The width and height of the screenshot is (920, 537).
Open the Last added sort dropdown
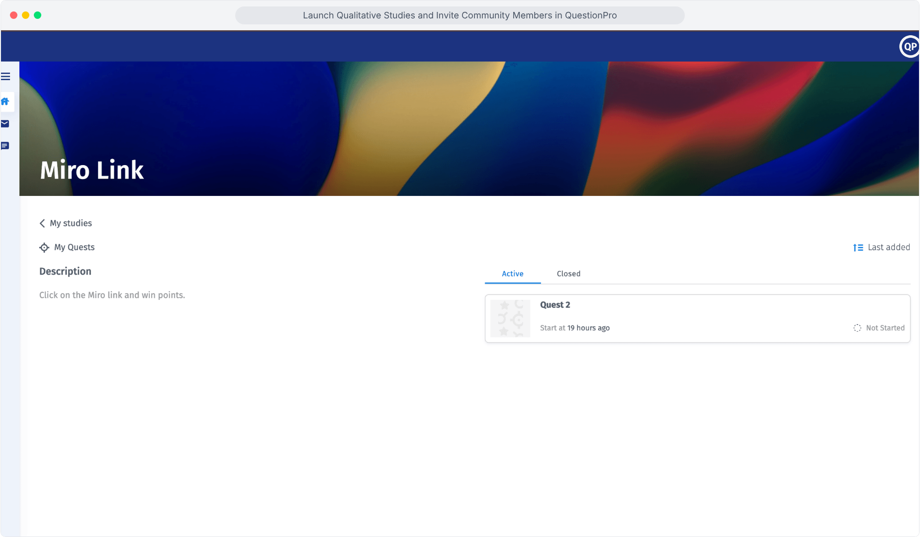click(882, 248)
